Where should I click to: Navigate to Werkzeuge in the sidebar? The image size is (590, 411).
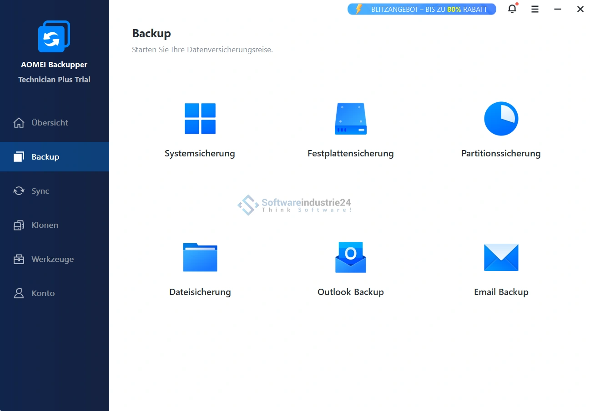click(52, 259)
